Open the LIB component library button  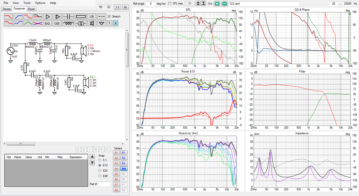click(x=92, y=16)
